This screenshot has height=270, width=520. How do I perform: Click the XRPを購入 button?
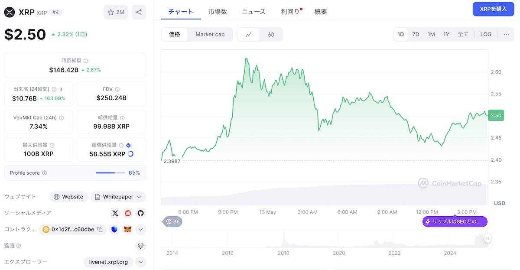(493, 9)
